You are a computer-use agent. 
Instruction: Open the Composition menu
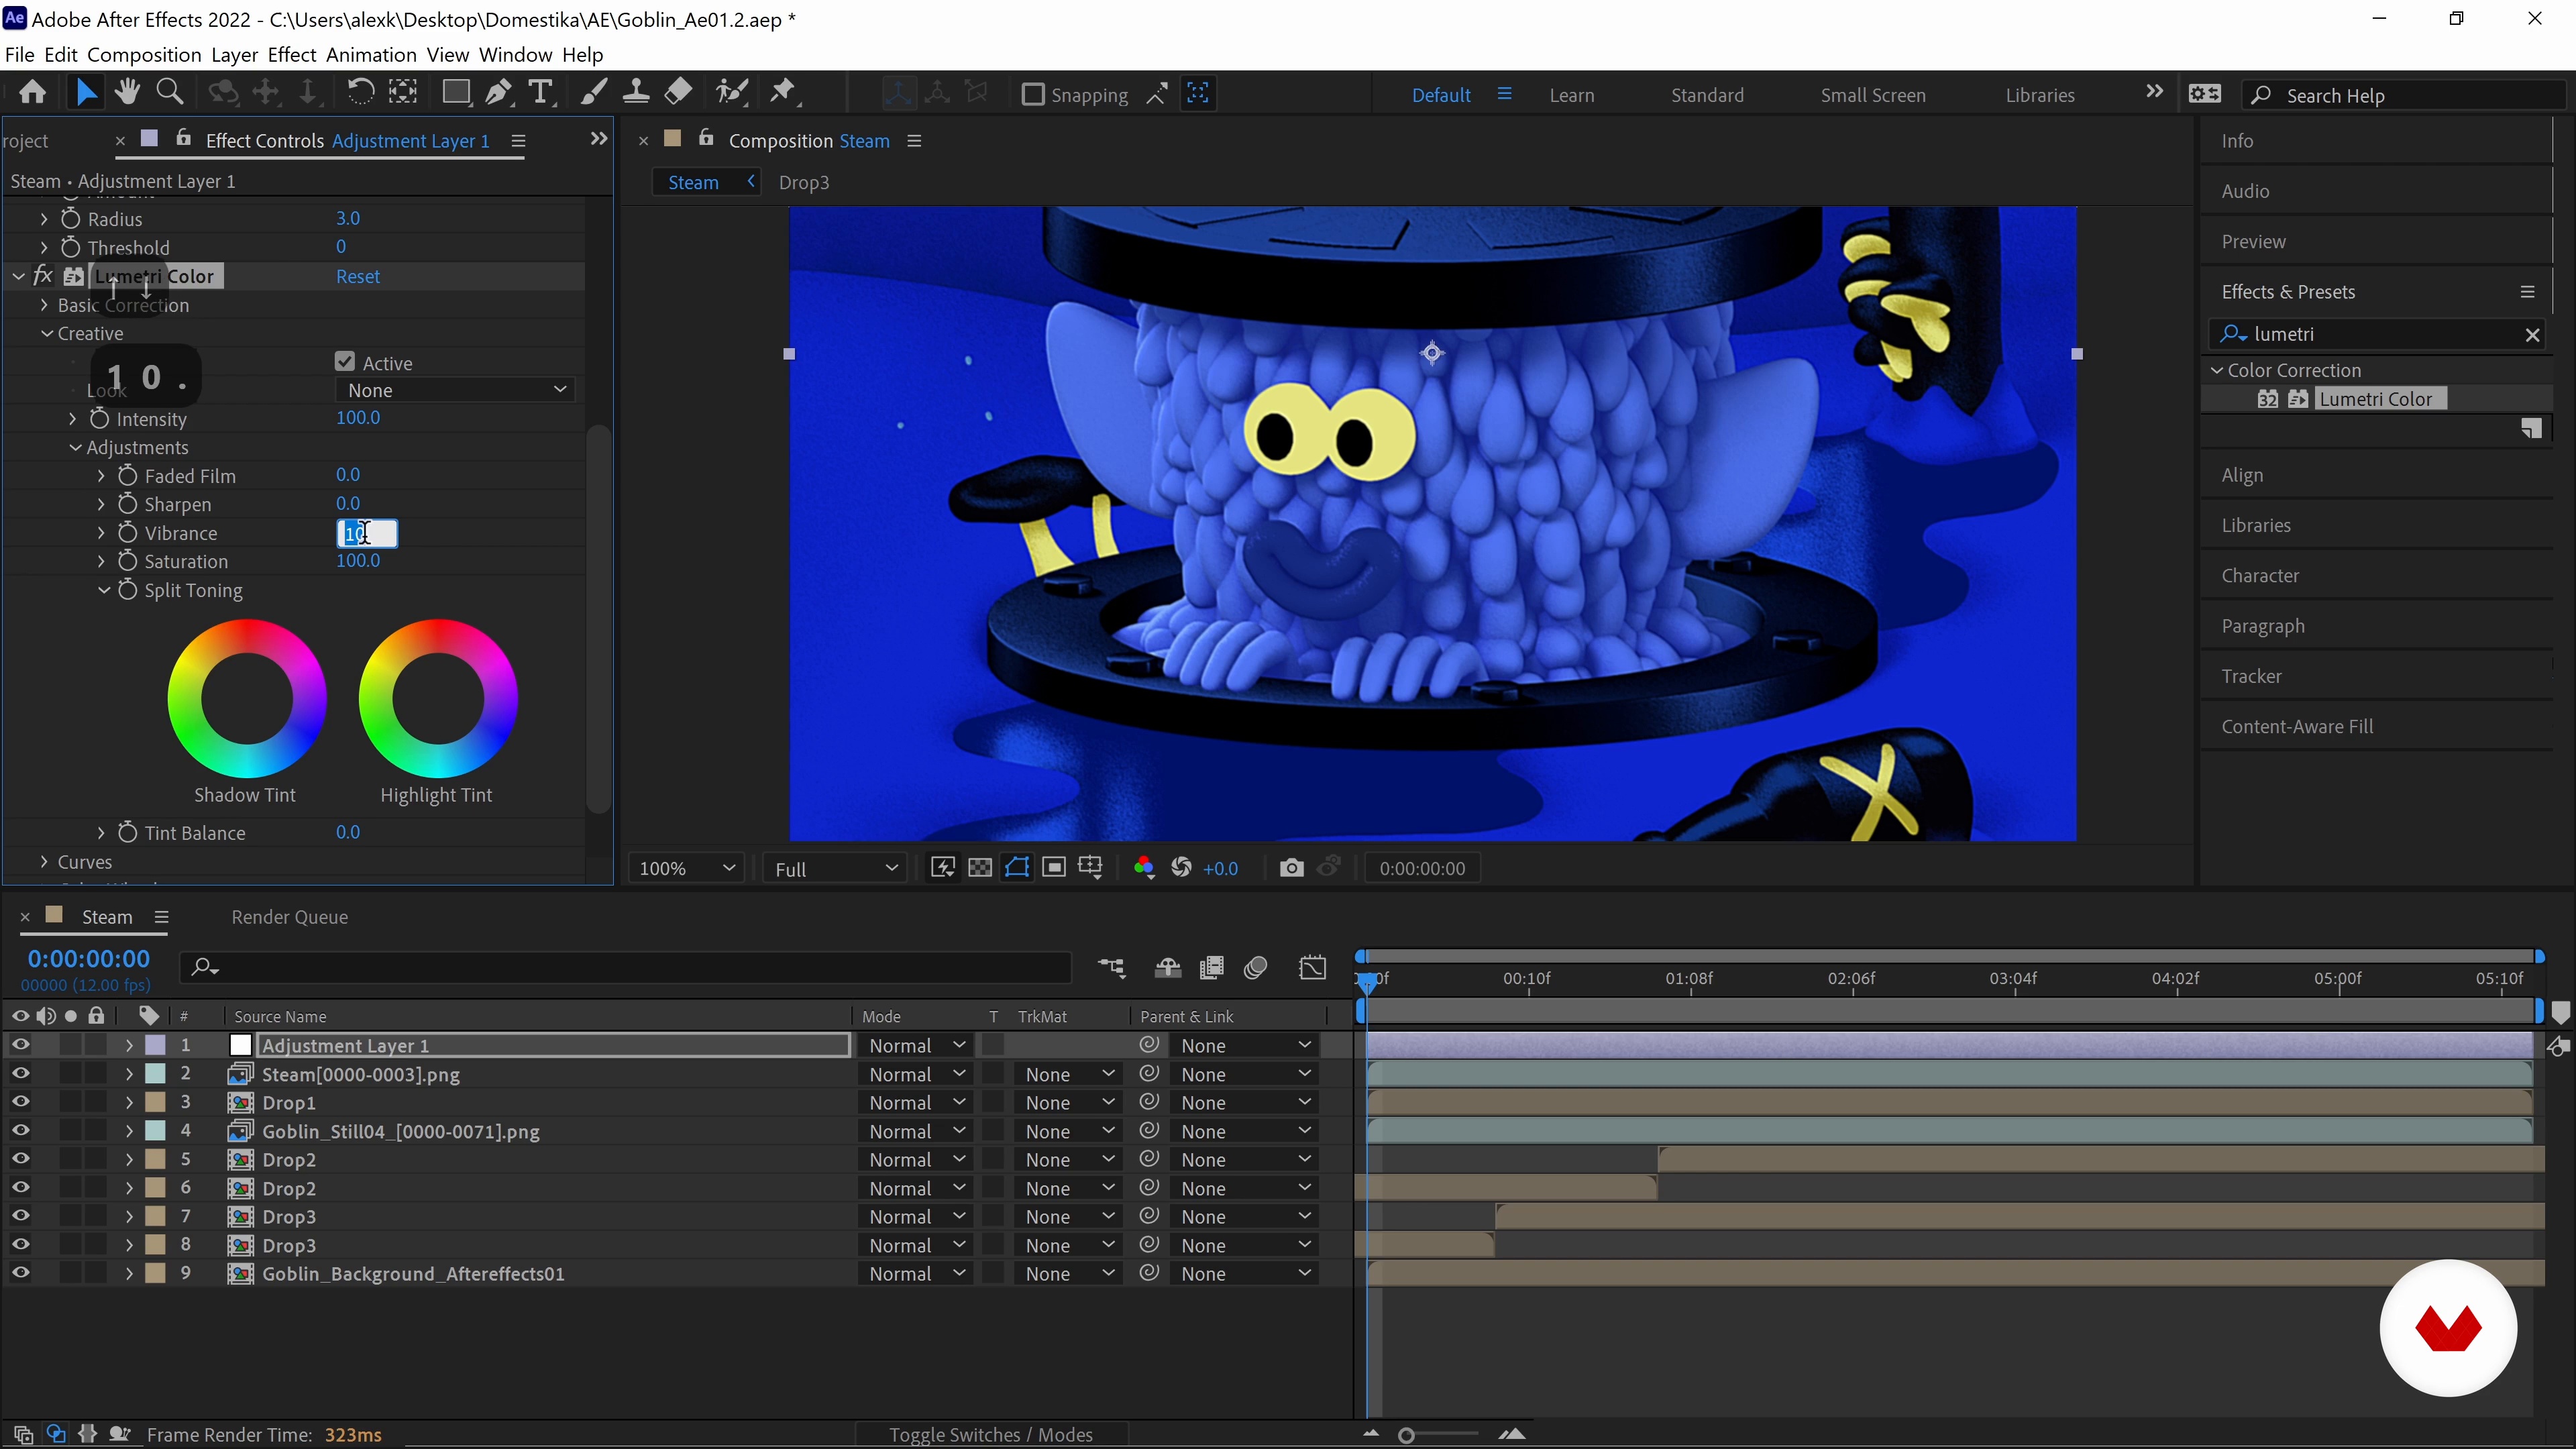coord(144,54)
